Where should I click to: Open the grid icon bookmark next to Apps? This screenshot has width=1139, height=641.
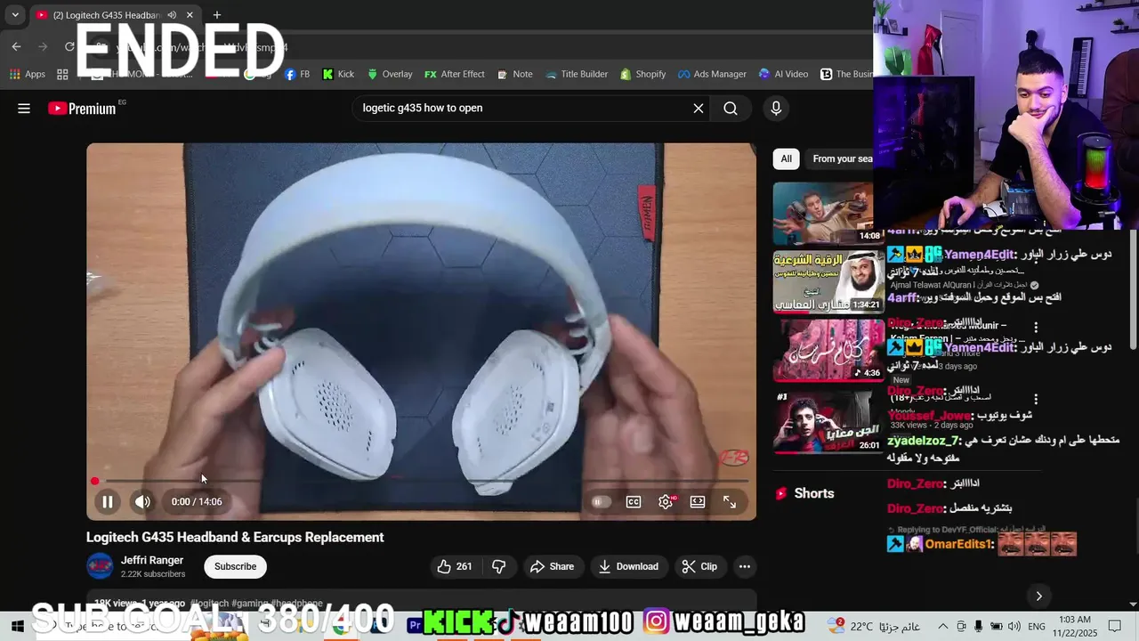[x=62, y=75]
